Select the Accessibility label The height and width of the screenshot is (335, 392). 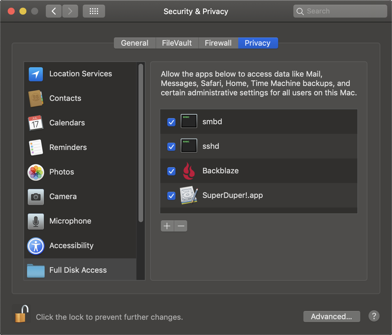tap(71, 245)
